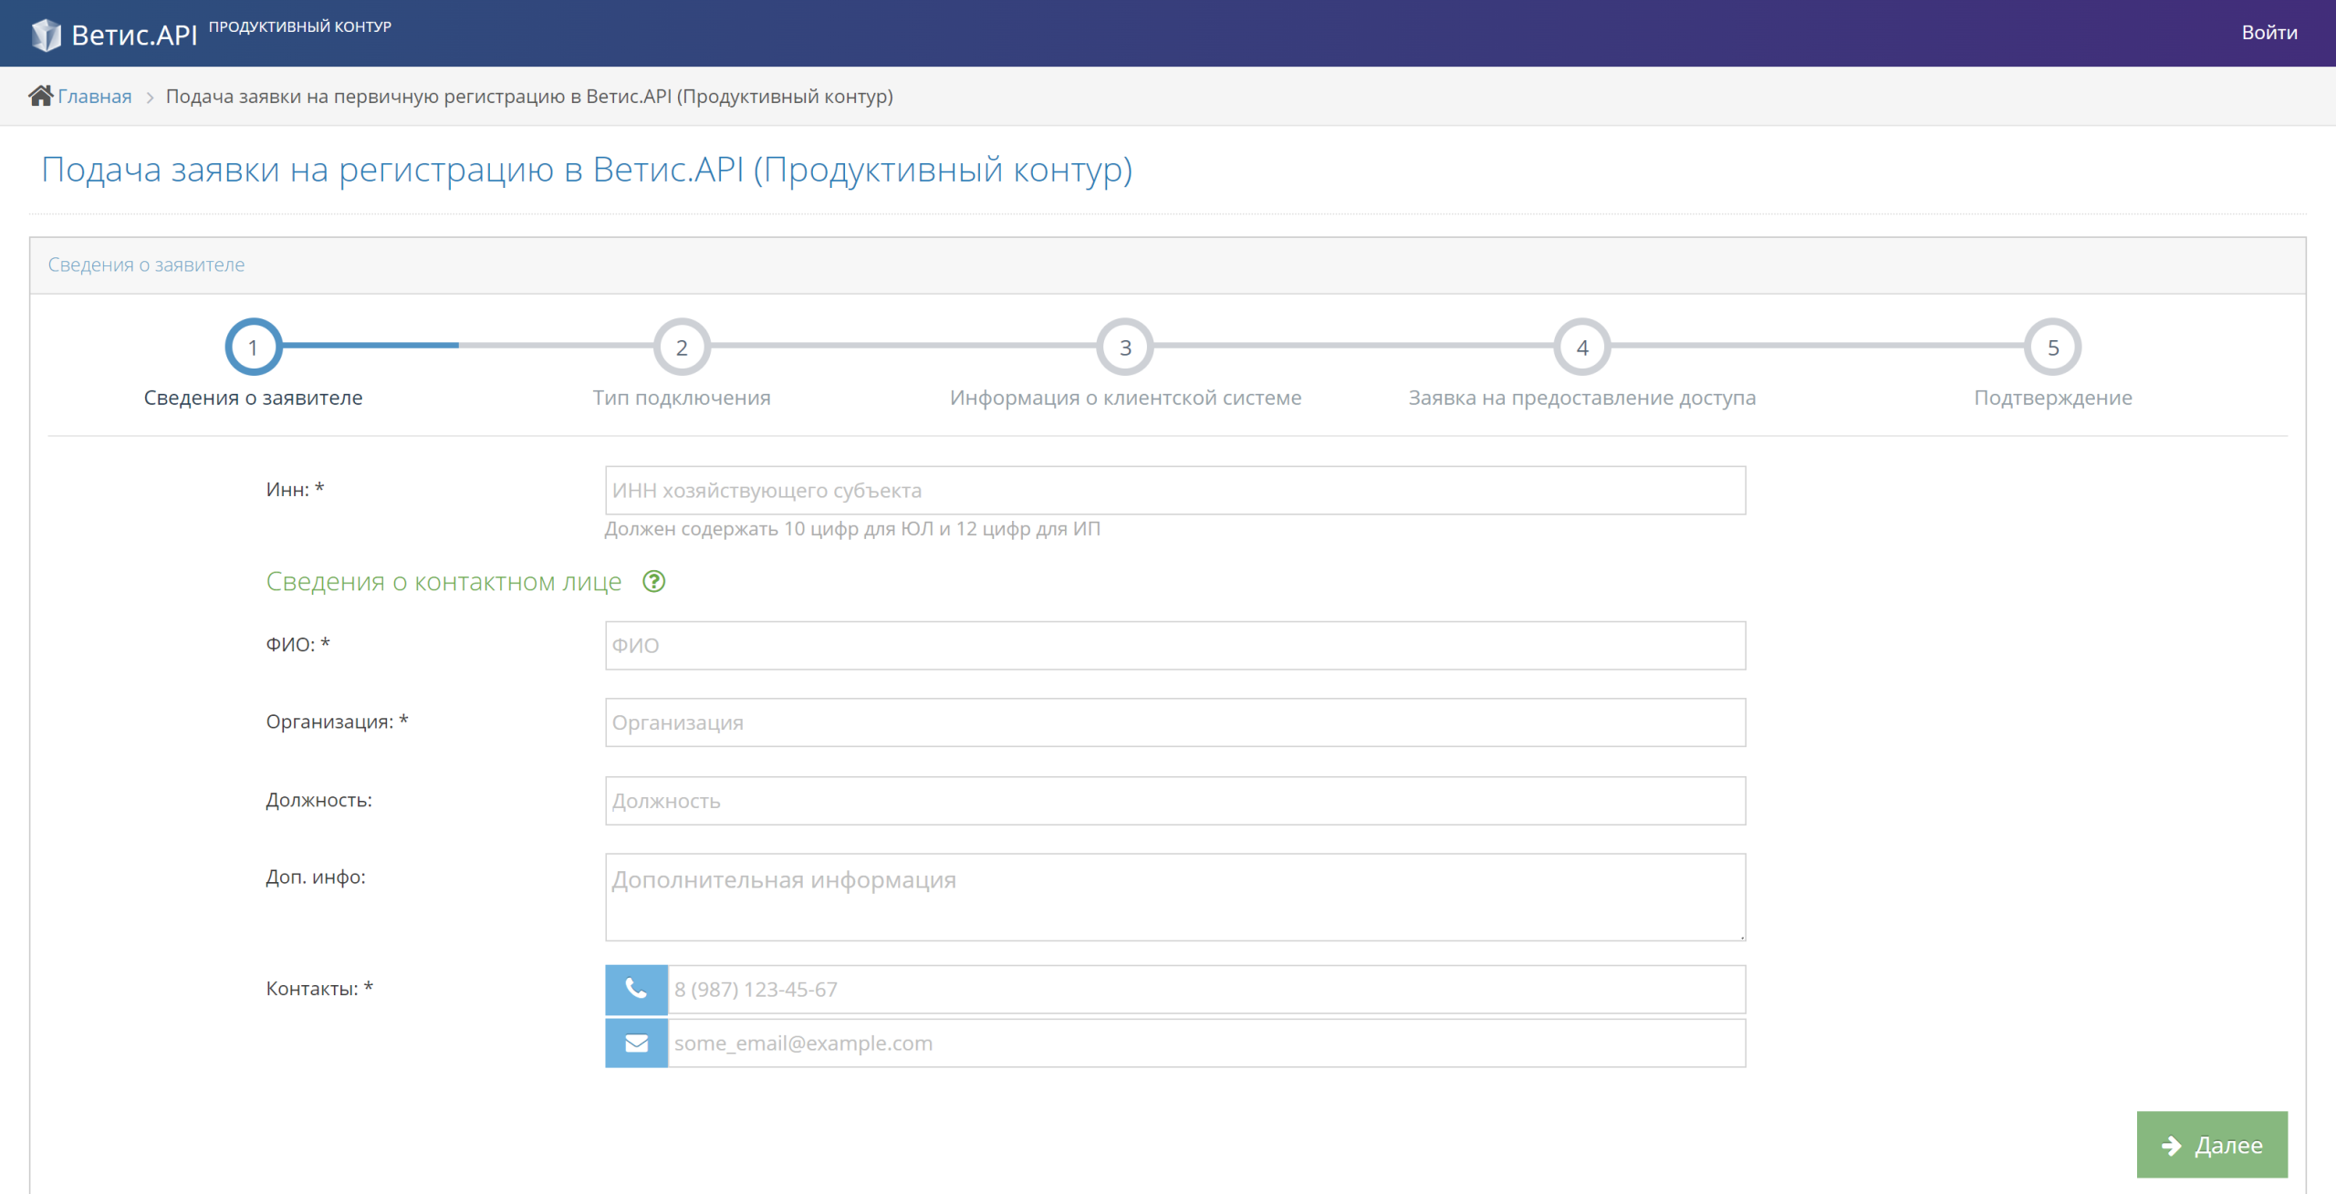
Task: Click the Ветис.API title text in header
Action: (134, 35)
